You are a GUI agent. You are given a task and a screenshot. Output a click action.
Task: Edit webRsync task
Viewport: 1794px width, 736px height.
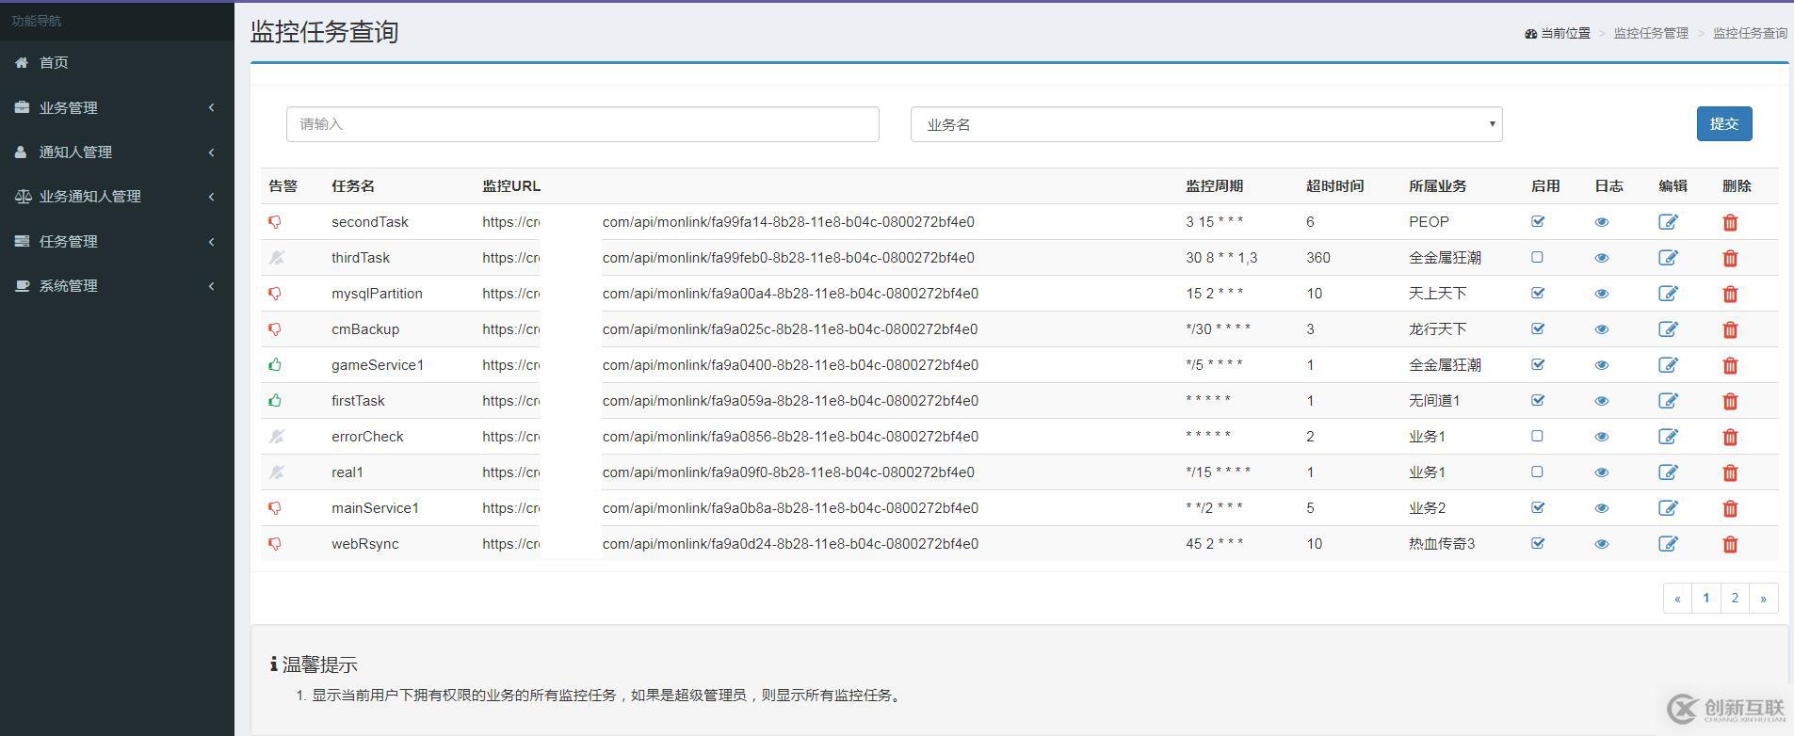(1668, 544)
